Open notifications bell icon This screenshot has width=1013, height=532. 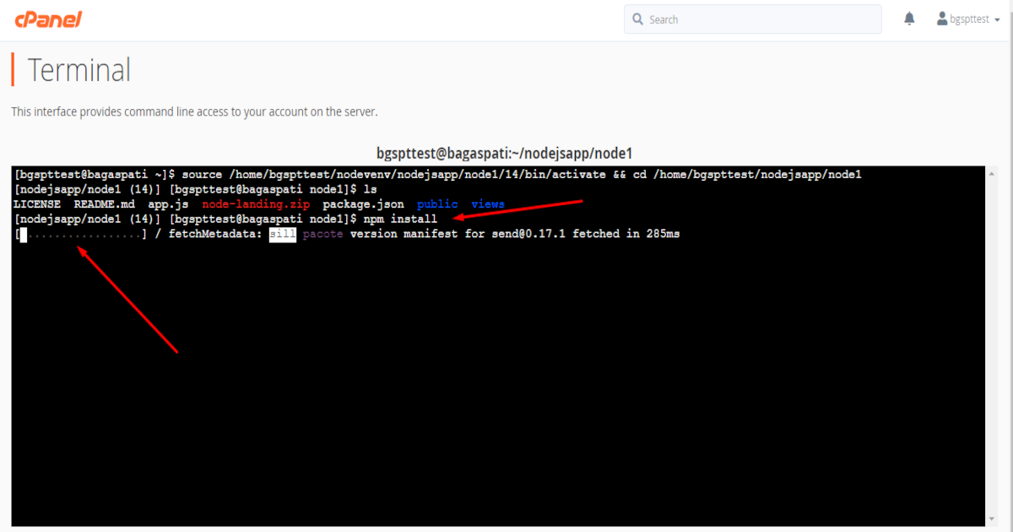click(909, 19)
